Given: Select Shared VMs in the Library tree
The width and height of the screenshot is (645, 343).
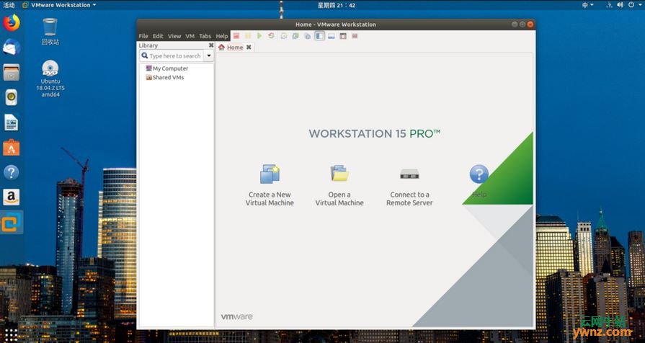Looking at the screenshot, I should click(165, 77).
